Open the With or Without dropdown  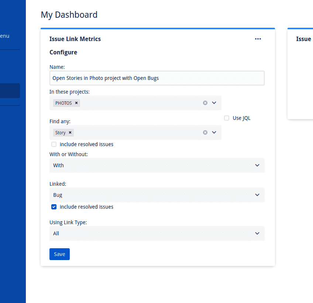157,165
